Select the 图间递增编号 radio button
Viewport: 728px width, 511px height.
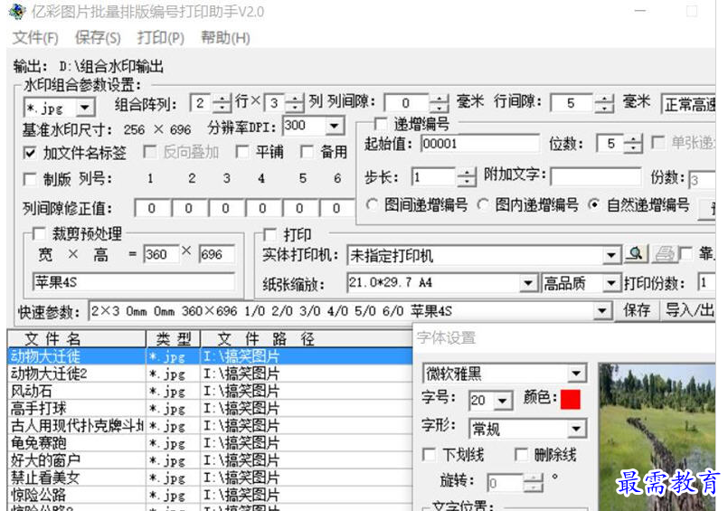(x=373, y=205)
